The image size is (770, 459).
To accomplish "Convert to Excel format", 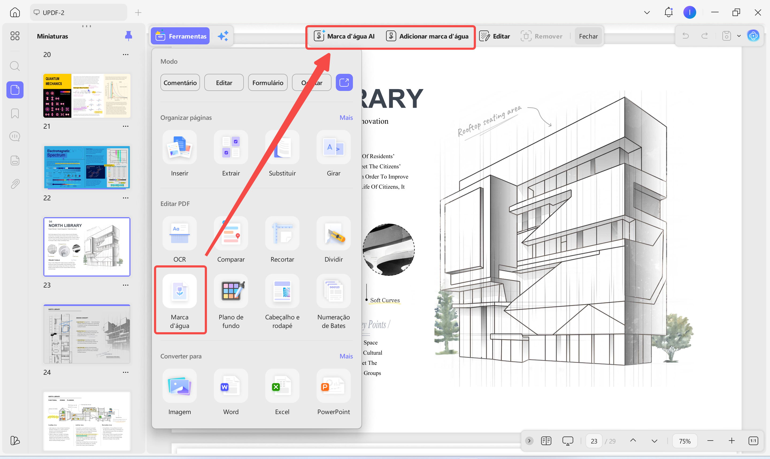I will tap(282, 392).
